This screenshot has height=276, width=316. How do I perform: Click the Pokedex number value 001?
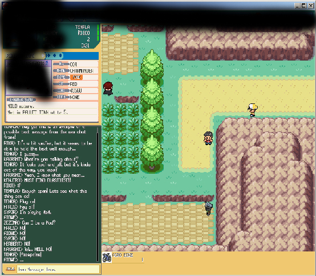(73, 64)
